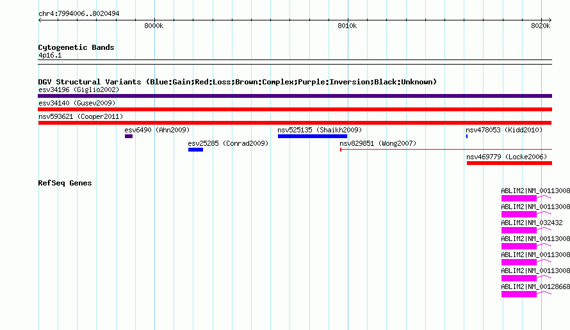570x330 pixels.
Task: Click the ABLIM2|NM_032432 transcript label
Action: [x=532, y=223]
